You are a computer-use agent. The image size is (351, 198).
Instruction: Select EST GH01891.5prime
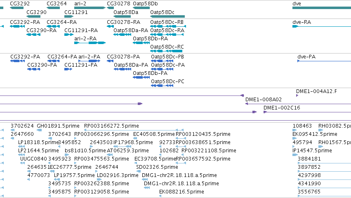click(58, 126)
